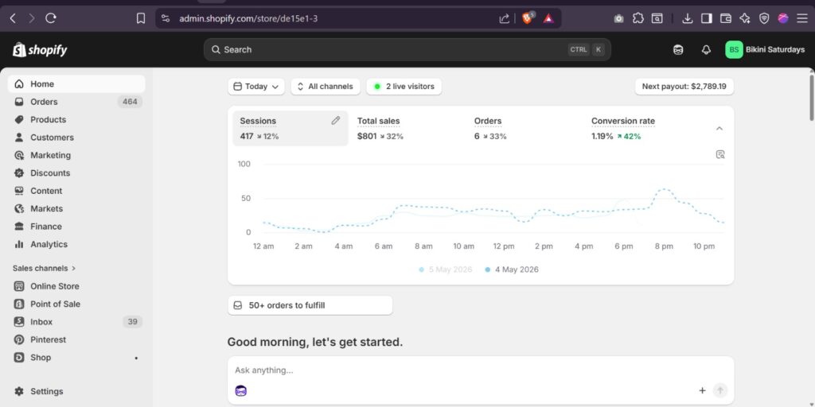The height and width of the screenshot is (407, 815).
Task: Open the notifications bell
Action: click(706, 50)
